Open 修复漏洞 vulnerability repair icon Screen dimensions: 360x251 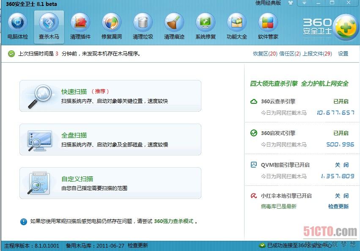[112, 22]
